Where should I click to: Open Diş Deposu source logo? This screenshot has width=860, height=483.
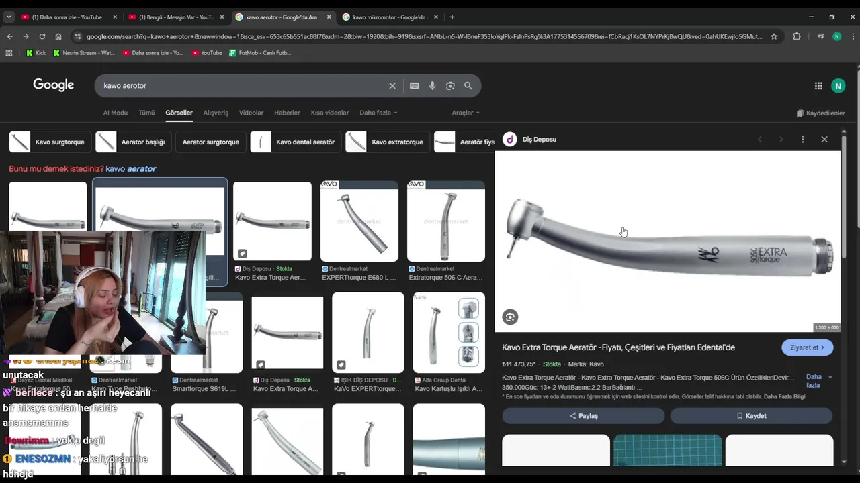pos(510,139)
